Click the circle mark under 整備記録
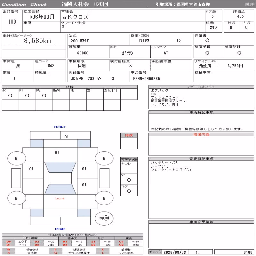This screenshot has height=256, width=256. 239,53
